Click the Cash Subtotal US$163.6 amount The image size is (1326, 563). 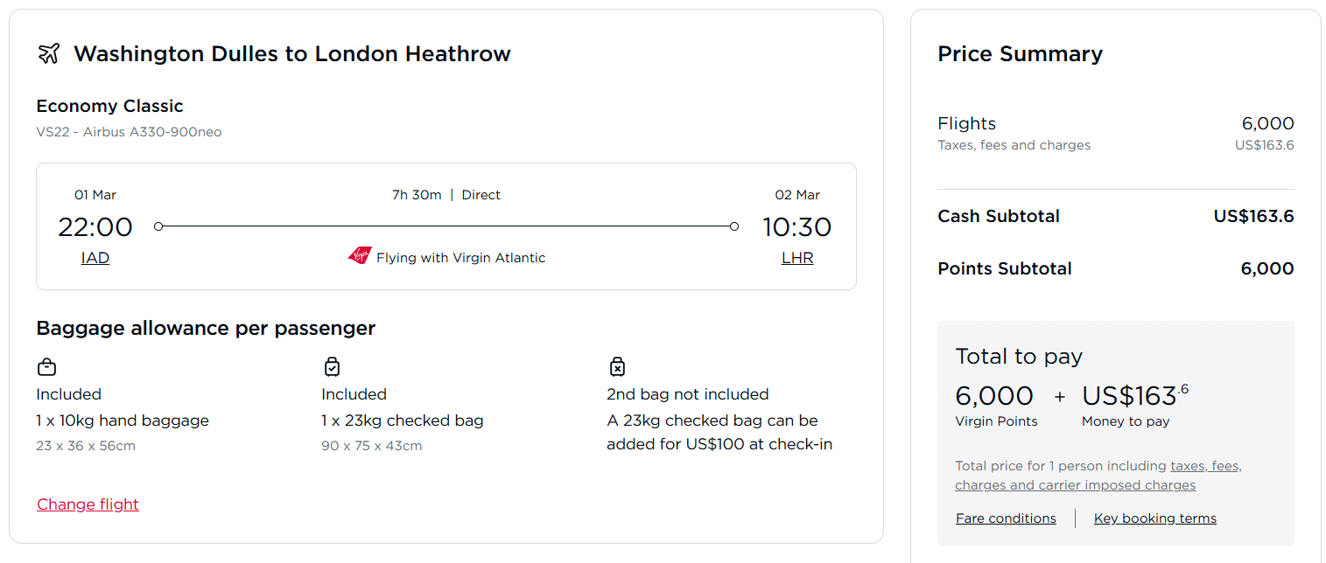(1252, 216)
